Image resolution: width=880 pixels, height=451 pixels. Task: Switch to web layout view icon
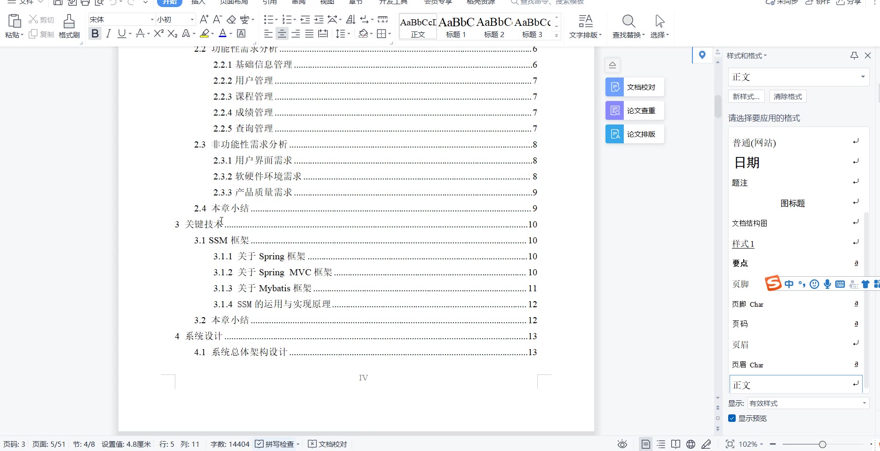tap(691, 444)
